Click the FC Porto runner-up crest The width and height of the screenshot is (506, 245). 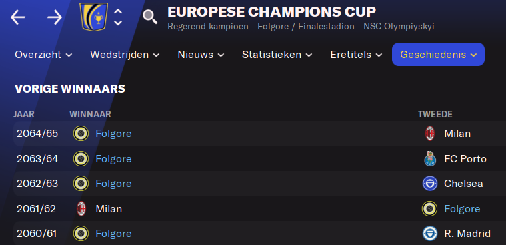point(430,159)
